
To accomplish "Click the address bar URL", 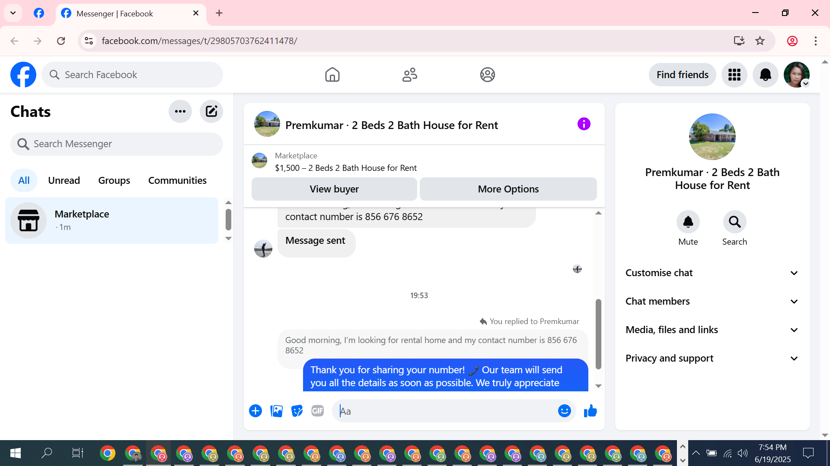I will click(199, 41).
